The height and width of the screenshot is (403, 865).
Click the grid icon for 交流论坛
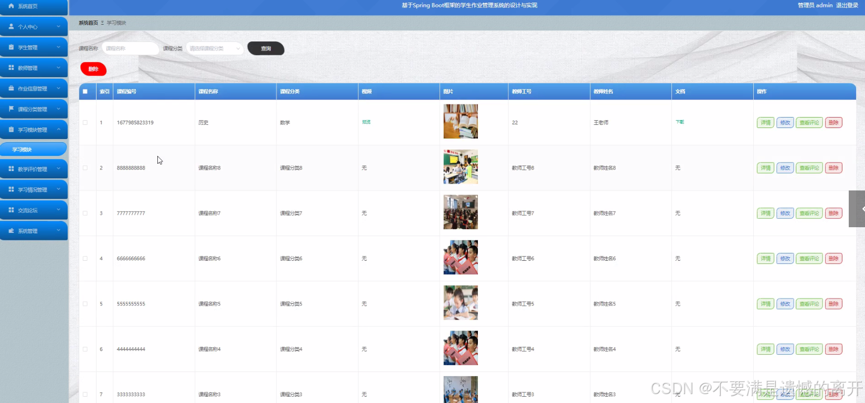point(11,209)
